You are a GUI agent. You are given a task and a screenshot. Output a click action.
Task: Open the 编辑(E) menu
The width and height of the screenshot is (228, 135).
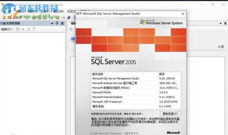[19, 11]
